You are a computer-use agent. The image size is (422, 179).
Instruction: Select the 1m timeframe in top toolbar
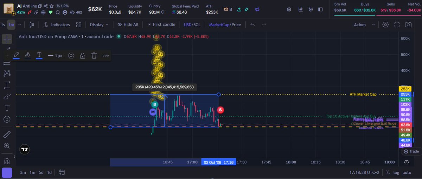[x=12, y=25]
